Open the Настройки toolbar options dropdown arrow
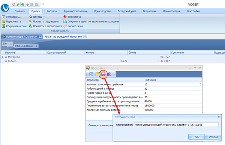This screenshot has width=225, height=145. click(114, 74)
